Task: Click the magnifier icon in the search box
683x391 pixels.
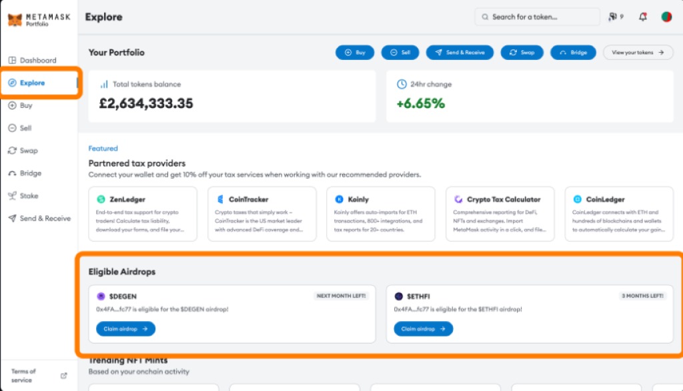Action: tap(485, 17)
